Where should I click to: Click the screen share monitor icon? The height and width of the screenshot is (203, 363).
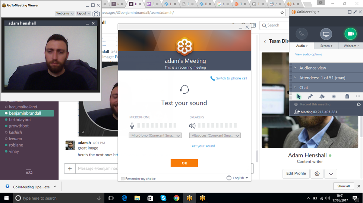pyautogui.click(x=326, y=34)
